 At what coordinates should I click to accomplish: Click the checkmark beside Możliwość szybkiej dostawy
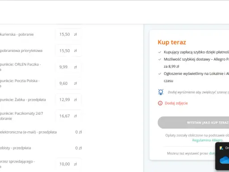coord(160,59)
